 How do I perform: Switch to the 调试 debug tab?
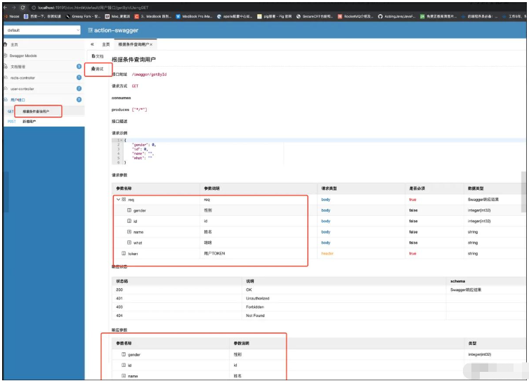98,69
